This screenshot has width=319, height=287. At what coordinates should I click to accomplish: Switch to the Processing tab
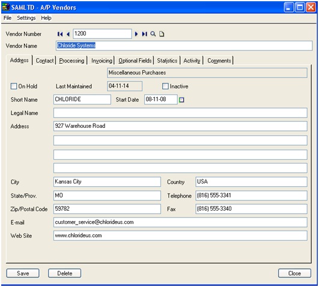pyautogui.click(x=71, y=61)
